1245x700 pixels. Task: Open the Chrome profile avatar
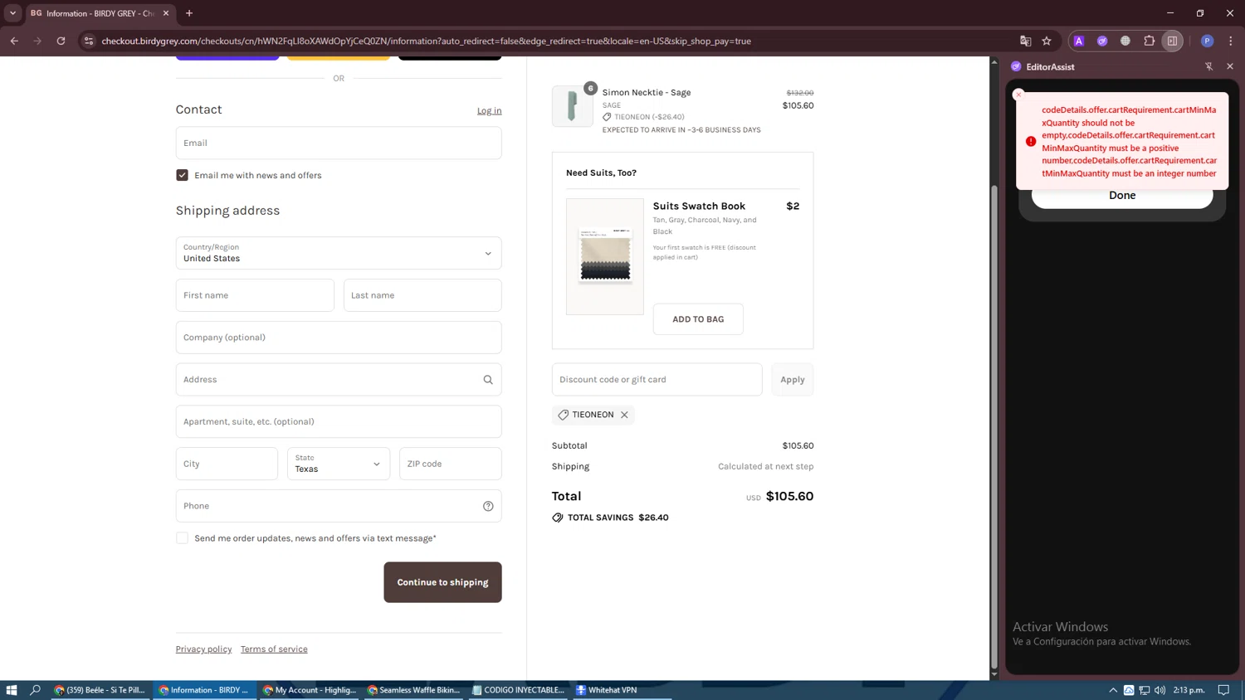point(1208,41)
